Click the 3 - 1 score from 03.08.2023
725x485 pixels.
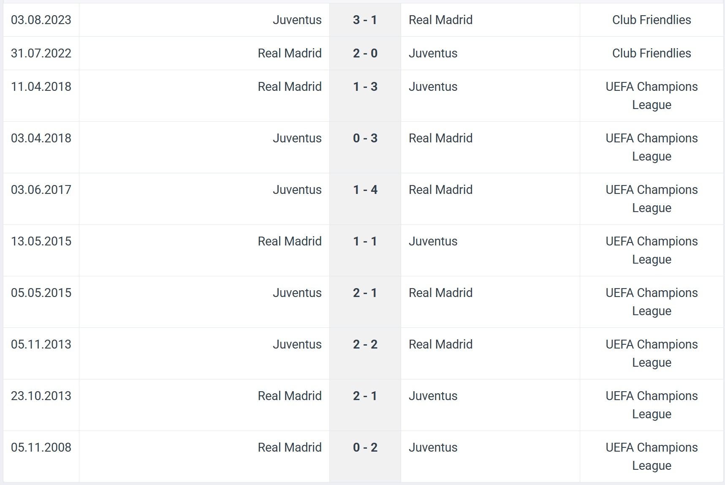[x=365, y=20]
